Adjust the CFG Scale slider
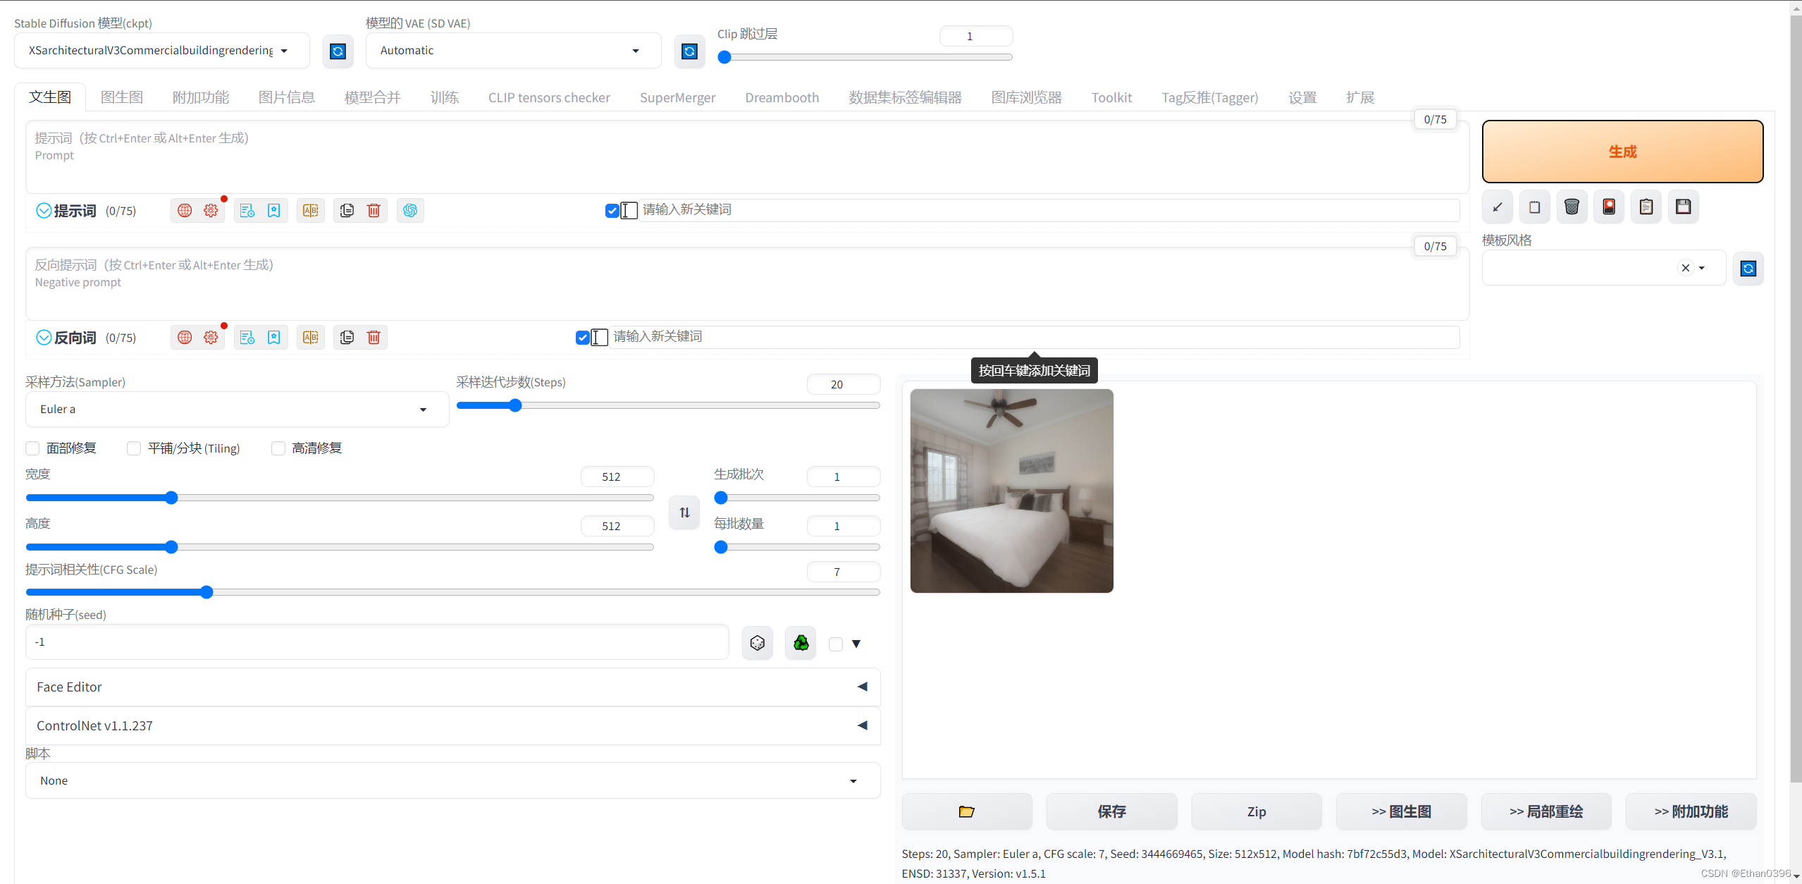 pos(452,592)
